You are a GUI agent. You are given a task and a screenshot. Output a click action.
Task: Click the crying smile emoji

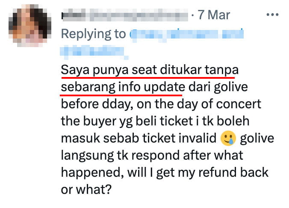pyautogui.click(x=228, y=138)
